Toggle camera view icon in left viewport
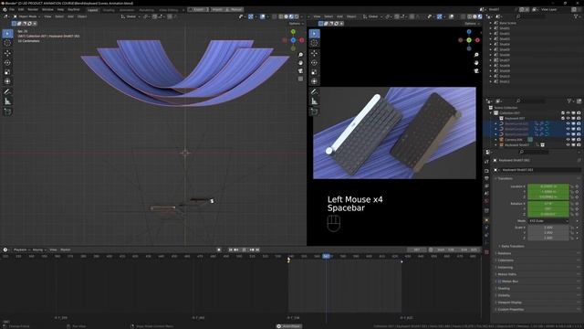 (300, 71)
